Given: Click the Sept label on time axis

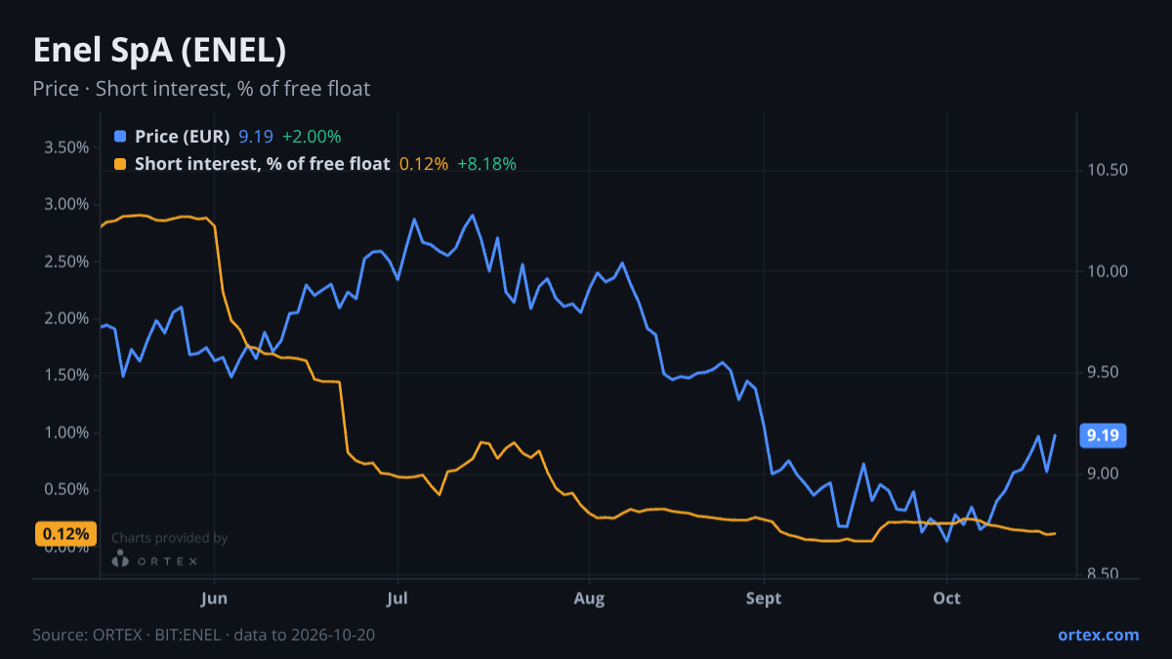Looking at the screenshot, I should pos(764,598).
